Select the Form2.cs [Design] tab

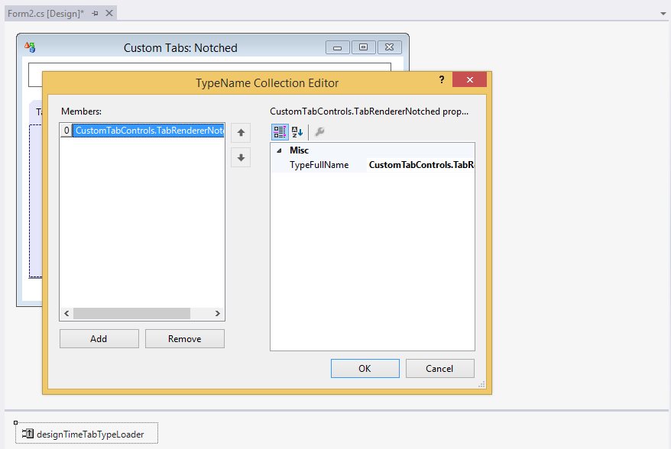(x=45, y=14)
